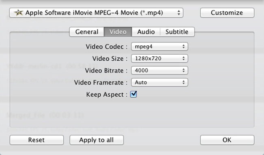Click the Apply to all button
264x155 pixels.
(97, 140)
